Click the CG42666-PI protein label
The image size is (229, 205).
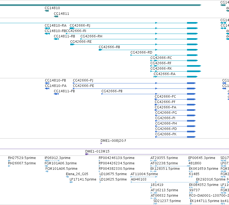165,118
